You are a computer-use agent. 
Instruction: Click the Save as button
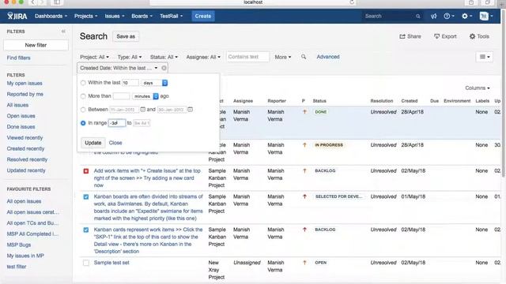click(x=126, y=36)
